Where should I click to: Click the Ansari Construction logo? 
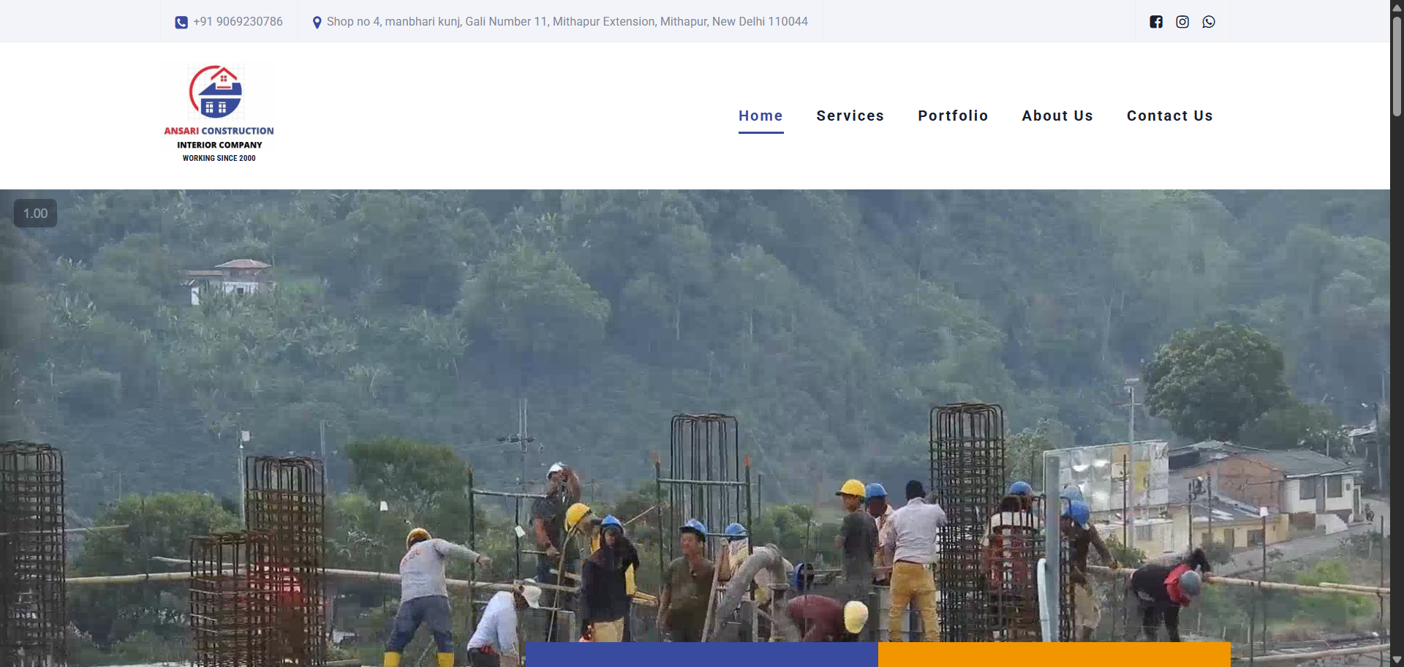tap(219, 113)
